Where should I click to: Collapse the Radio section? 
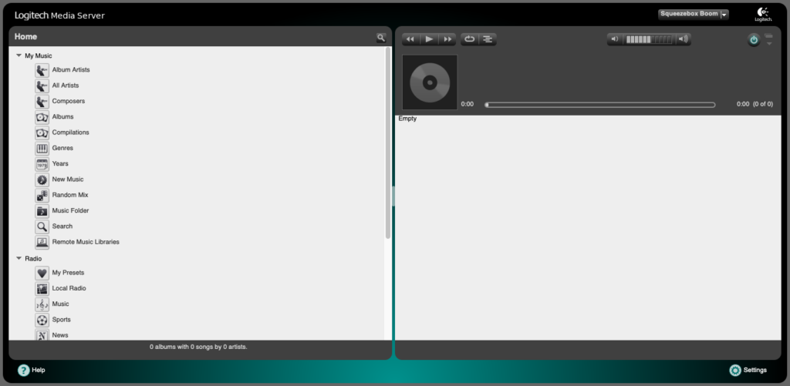[x=19, y=259]
